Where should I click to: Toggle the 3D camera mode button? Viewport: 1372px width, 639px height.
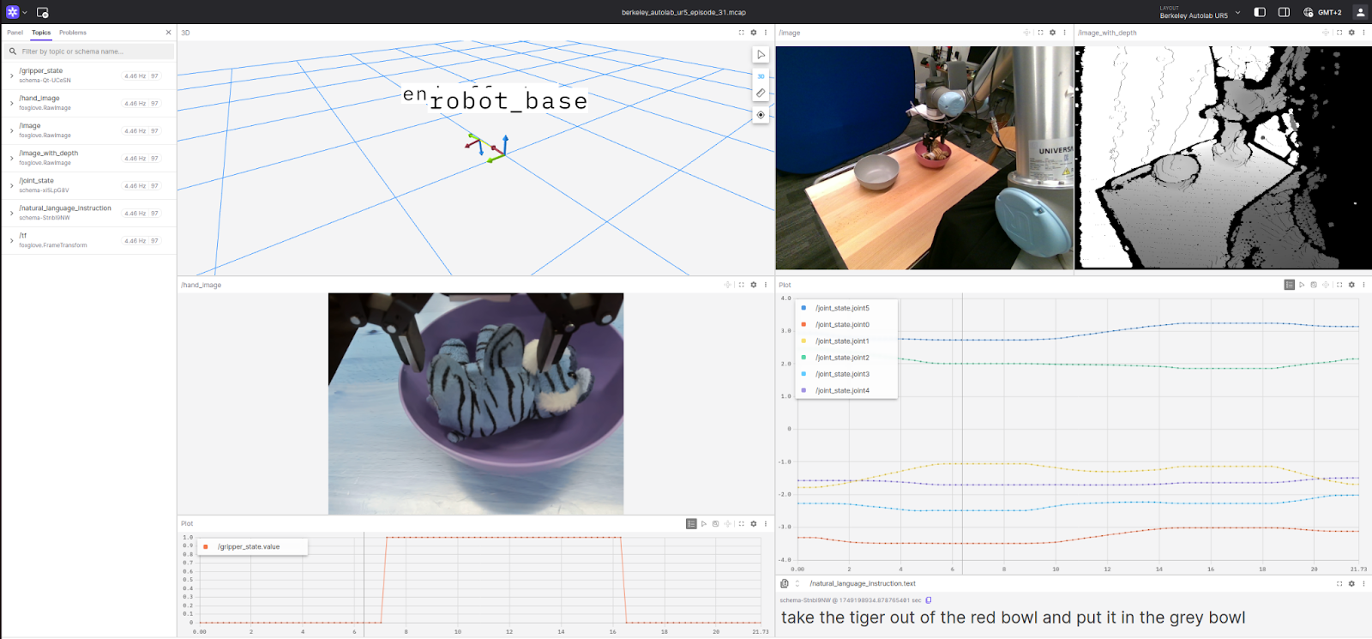coord(761,76)
